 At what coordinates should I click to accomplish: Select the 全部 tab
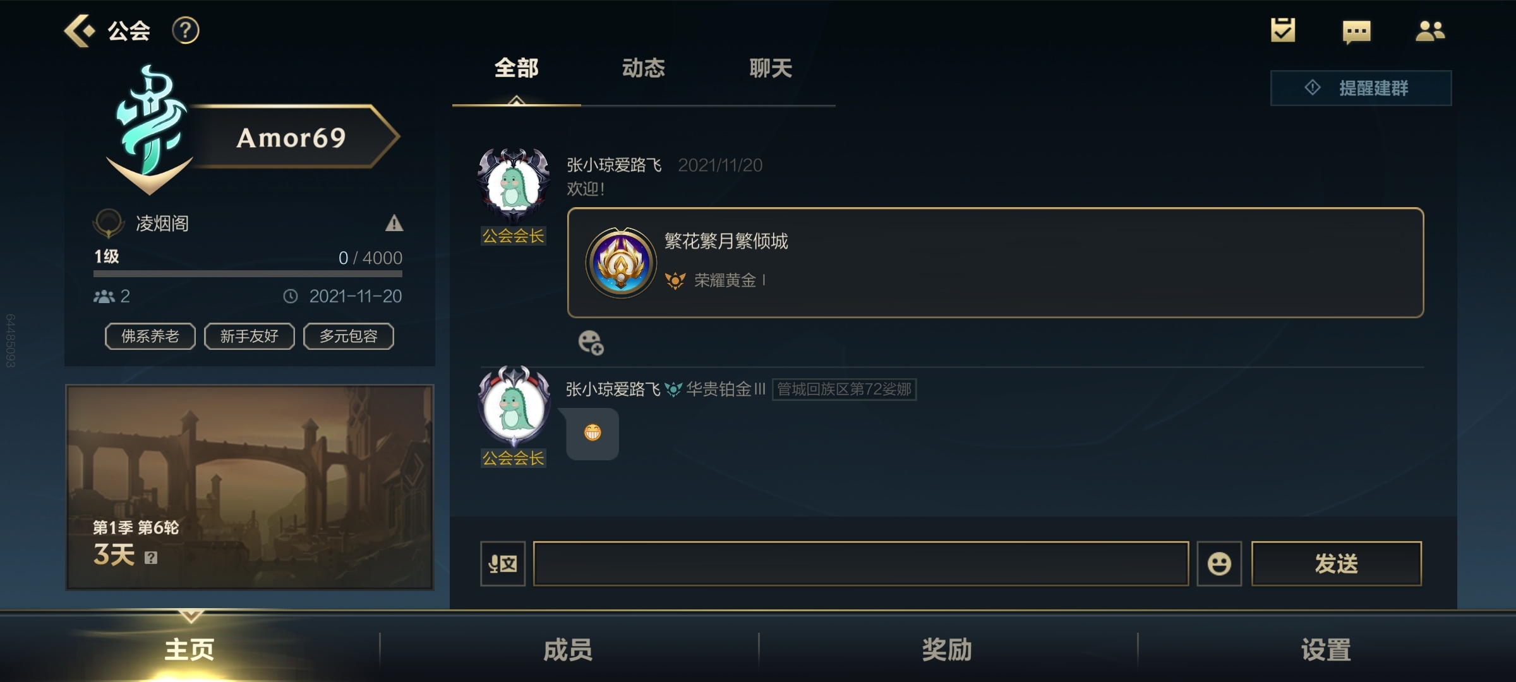517,68
